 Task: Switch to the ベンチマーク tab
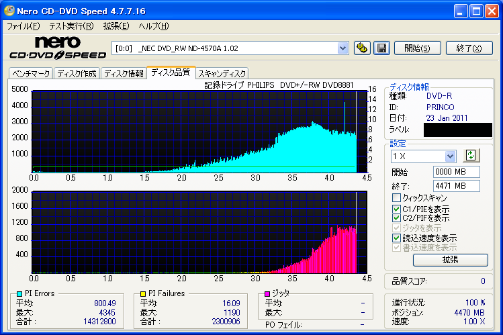(x=31, y=73)
